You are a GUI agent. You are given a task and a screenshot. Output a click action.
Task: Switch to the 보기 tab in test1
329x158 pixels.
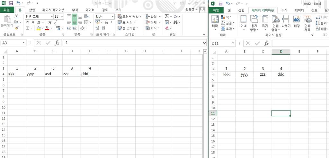click(x=118, y=10)
